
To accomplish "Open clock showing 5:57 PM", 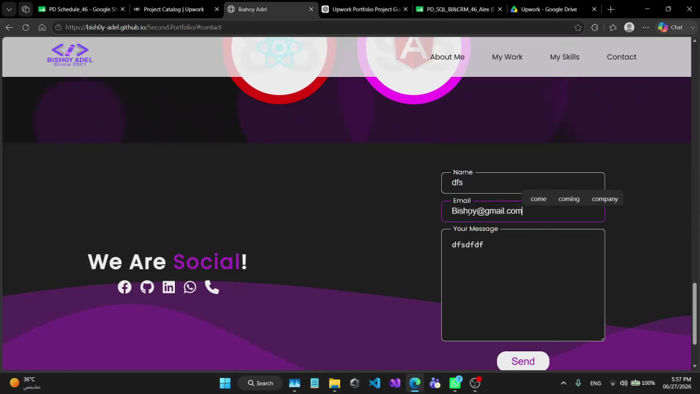I will (x=677, y=383).
